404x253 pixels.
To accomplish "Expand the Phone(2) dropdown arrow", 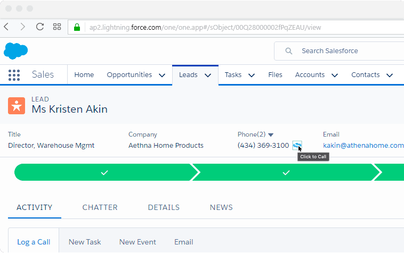I will [271, 135].
